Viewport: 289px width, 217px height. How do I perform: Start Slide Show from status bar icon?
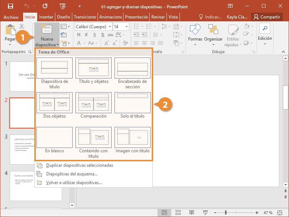coord(205,212)
